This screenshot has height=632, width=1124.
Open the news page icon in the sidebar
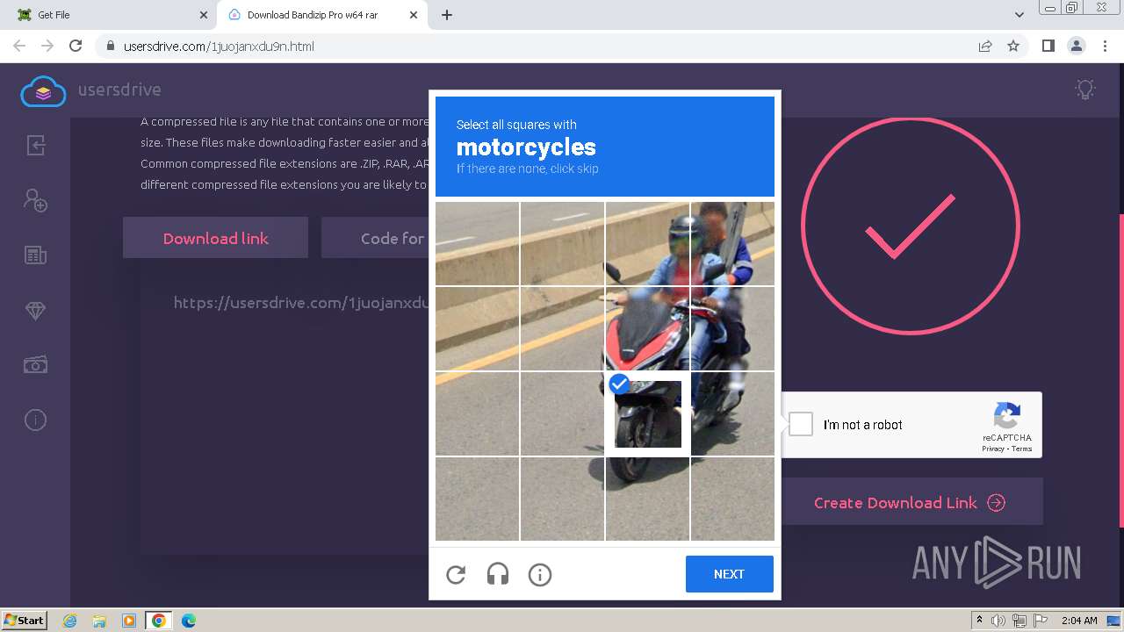(35, 255)
